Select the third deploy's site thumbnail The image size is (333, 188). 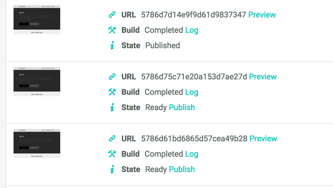point(37,143)
